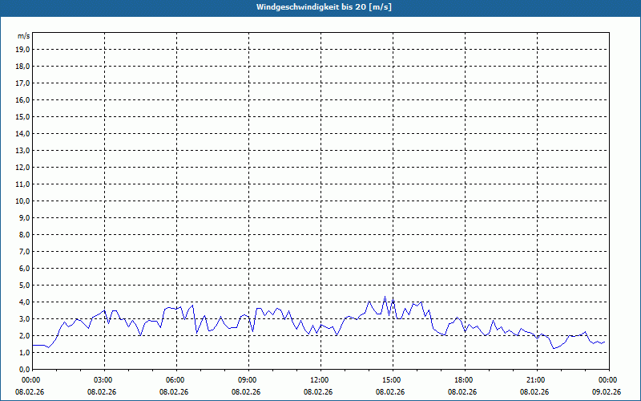
Task: Click the 'm/s' unit label above the y-axis
Action: pos(24,36)
